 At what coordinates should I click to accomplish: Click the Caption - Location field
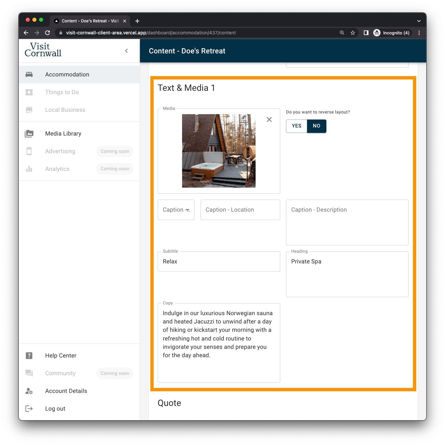pyautogui.click(x=240, y=210)
